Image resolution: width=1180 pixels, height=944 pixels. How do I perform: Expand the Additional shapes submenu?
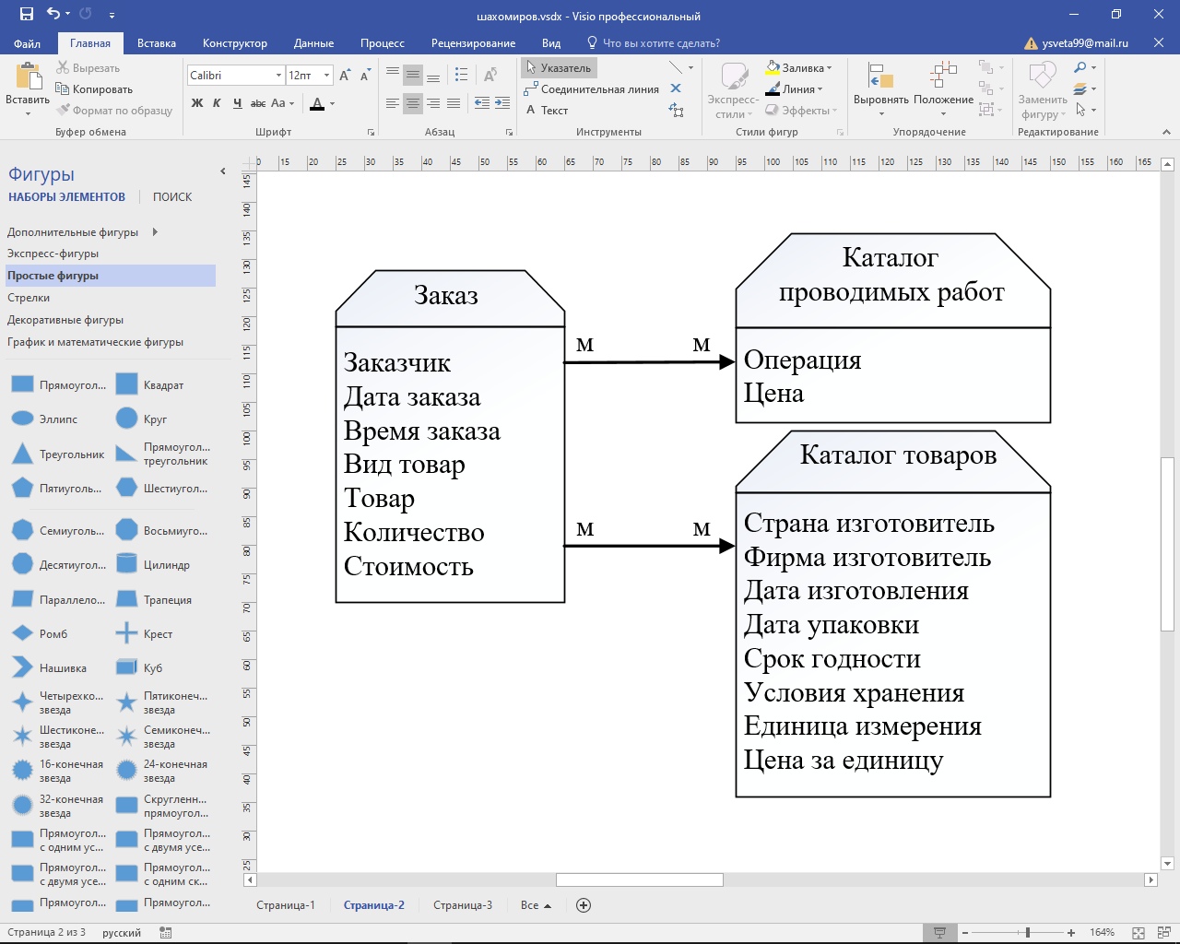click(155, 232)
